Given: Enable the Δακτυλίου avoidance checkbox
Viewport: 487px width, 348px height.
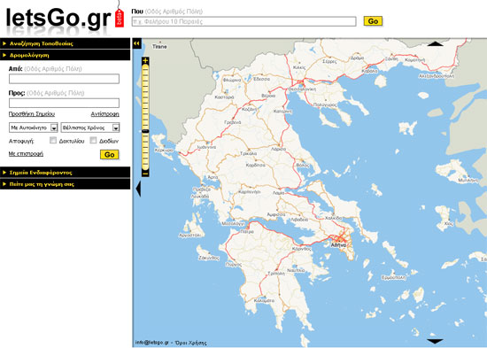Looking at the screenshot, I should pos(53,141).
